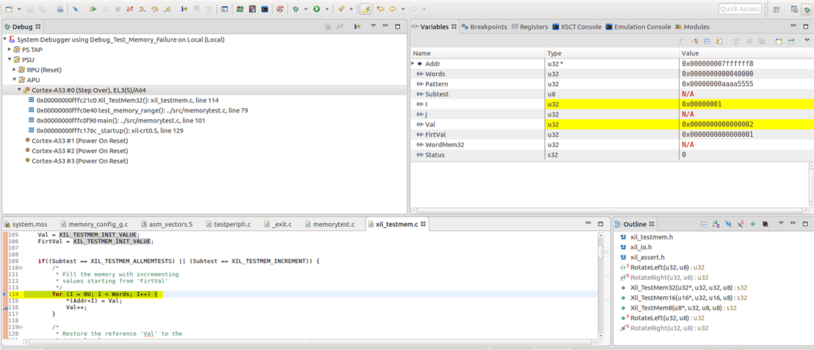Expand the PS TAP tree node
This screenshot has height=350, width=814.
10,49
